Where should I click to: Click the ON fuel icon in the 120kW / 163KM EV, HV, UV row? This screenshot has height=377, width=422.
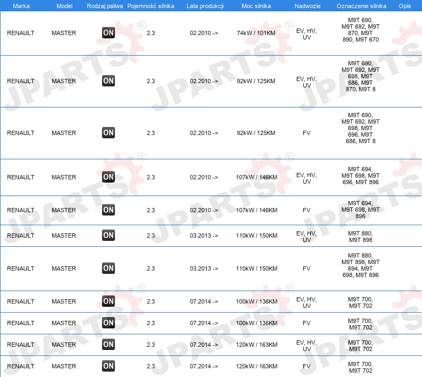(x=108, y=345)
